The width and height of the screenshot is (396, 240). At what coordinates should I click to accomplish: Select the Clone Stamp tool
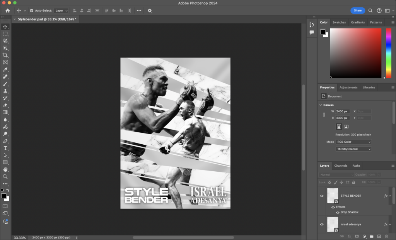pyautogui.click(x=5, y=91)
